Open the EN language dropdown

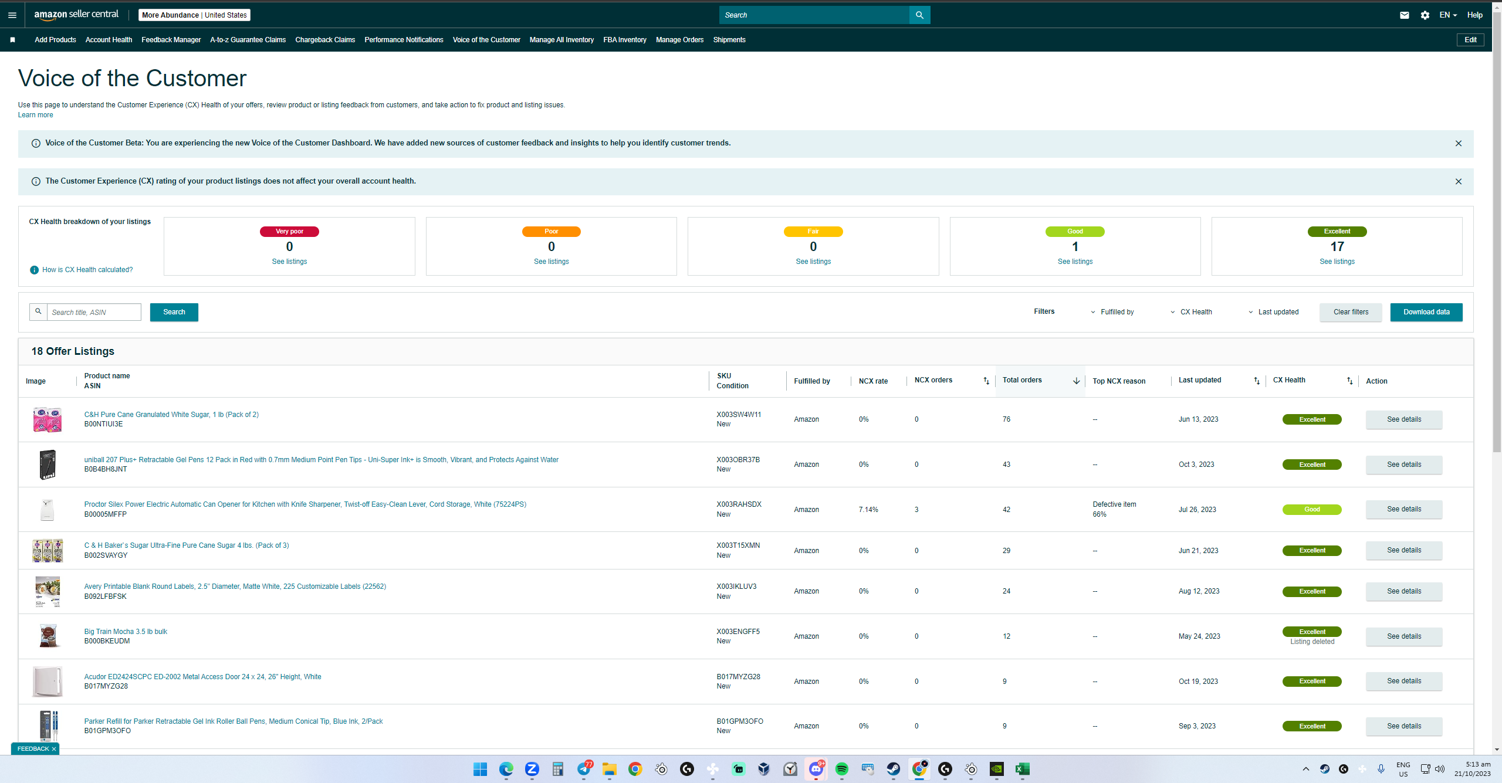pyautogui.click(x=1448, y=15)
